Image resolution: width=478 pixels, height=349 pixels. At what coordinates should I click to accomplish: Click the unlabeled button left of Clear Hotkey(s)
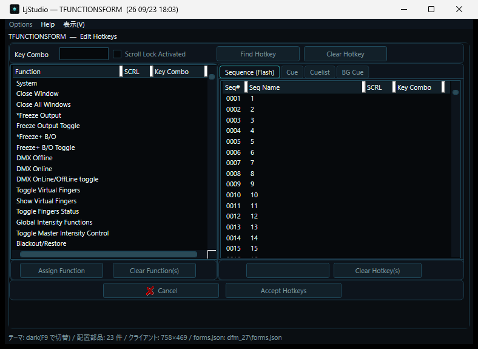[x=288, y=271]
